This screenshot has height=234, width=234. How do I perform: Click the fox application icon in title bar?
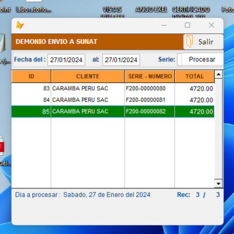click(20, 25)
